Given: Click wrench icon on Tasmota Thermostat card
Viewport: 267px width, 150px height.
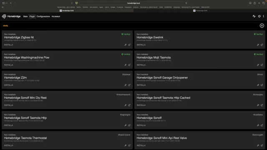Looking at the screenshot, I should point(126,145).
